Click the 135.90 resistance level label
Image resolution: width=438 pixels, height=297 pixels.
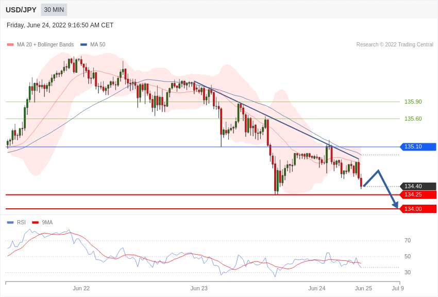tap(413, 102)
